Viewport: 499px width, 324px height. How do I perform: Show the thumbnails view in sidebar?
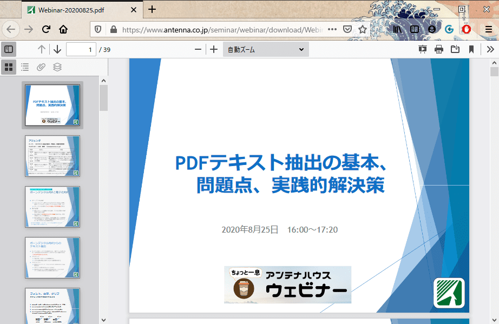(9, 67)
